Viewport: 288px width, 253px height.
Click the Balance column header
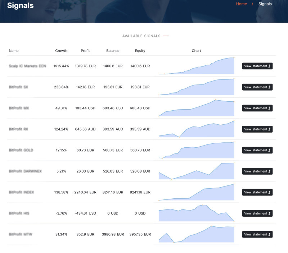(x=113, y=51)
